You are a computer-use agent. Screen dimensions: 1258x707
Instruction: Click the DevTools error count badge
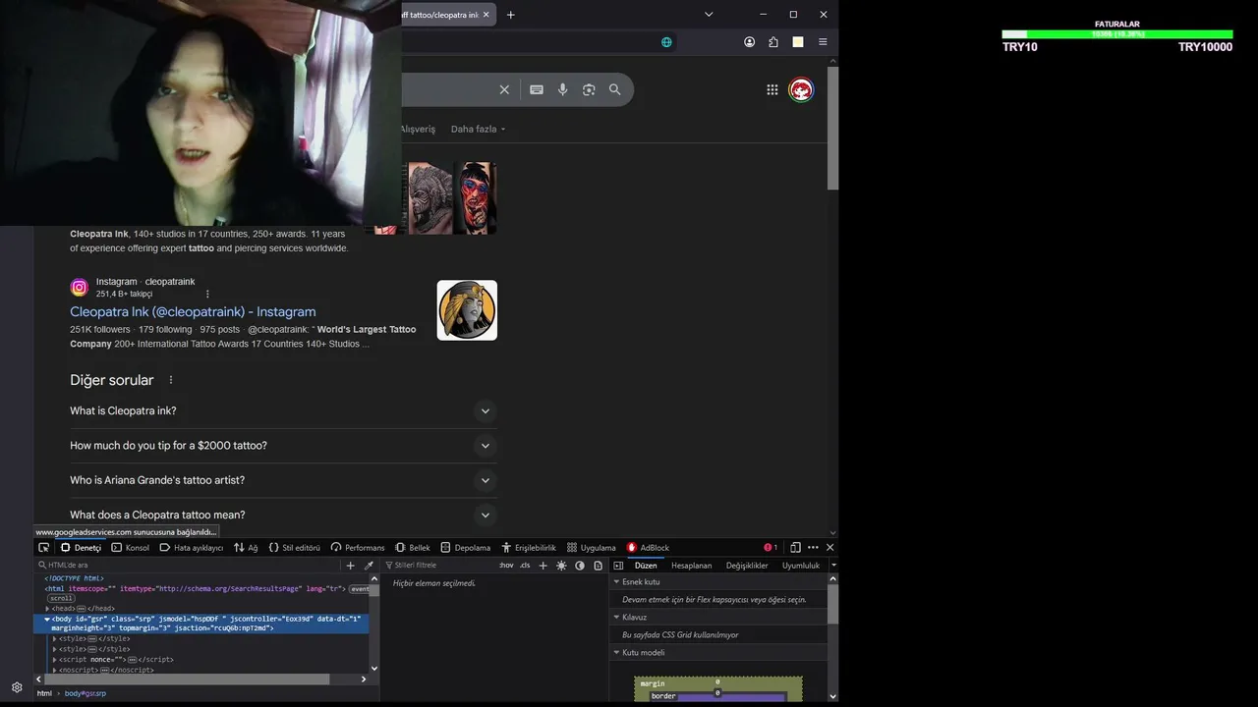772,548
